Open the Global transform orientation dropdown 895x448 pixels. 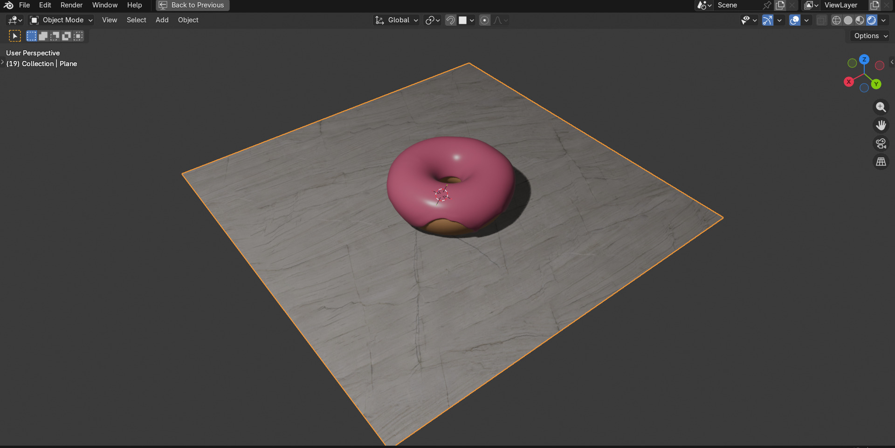[397, 20]
